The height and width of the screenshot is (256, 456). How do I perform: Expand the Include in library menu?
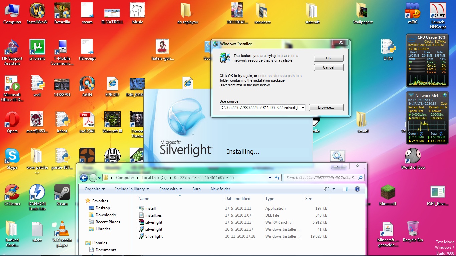[132, 189]
